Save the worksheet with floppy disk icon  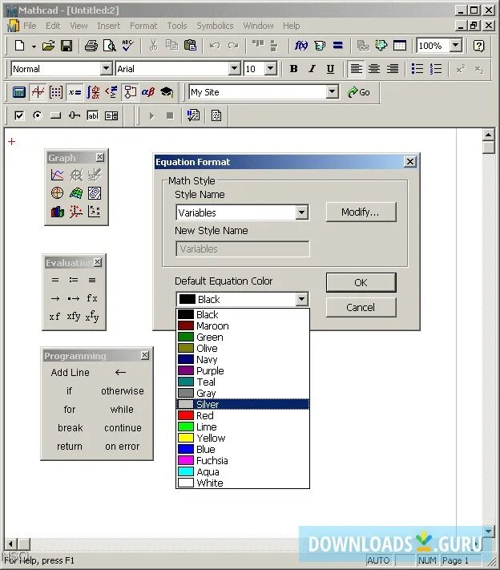pos(67,46)
